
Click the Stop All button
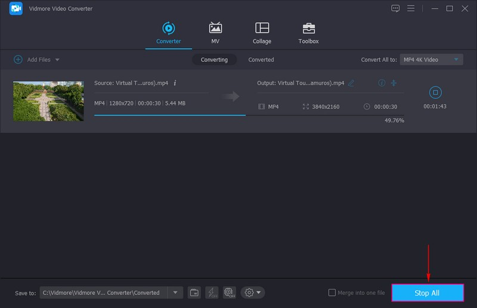pos(428,293)
